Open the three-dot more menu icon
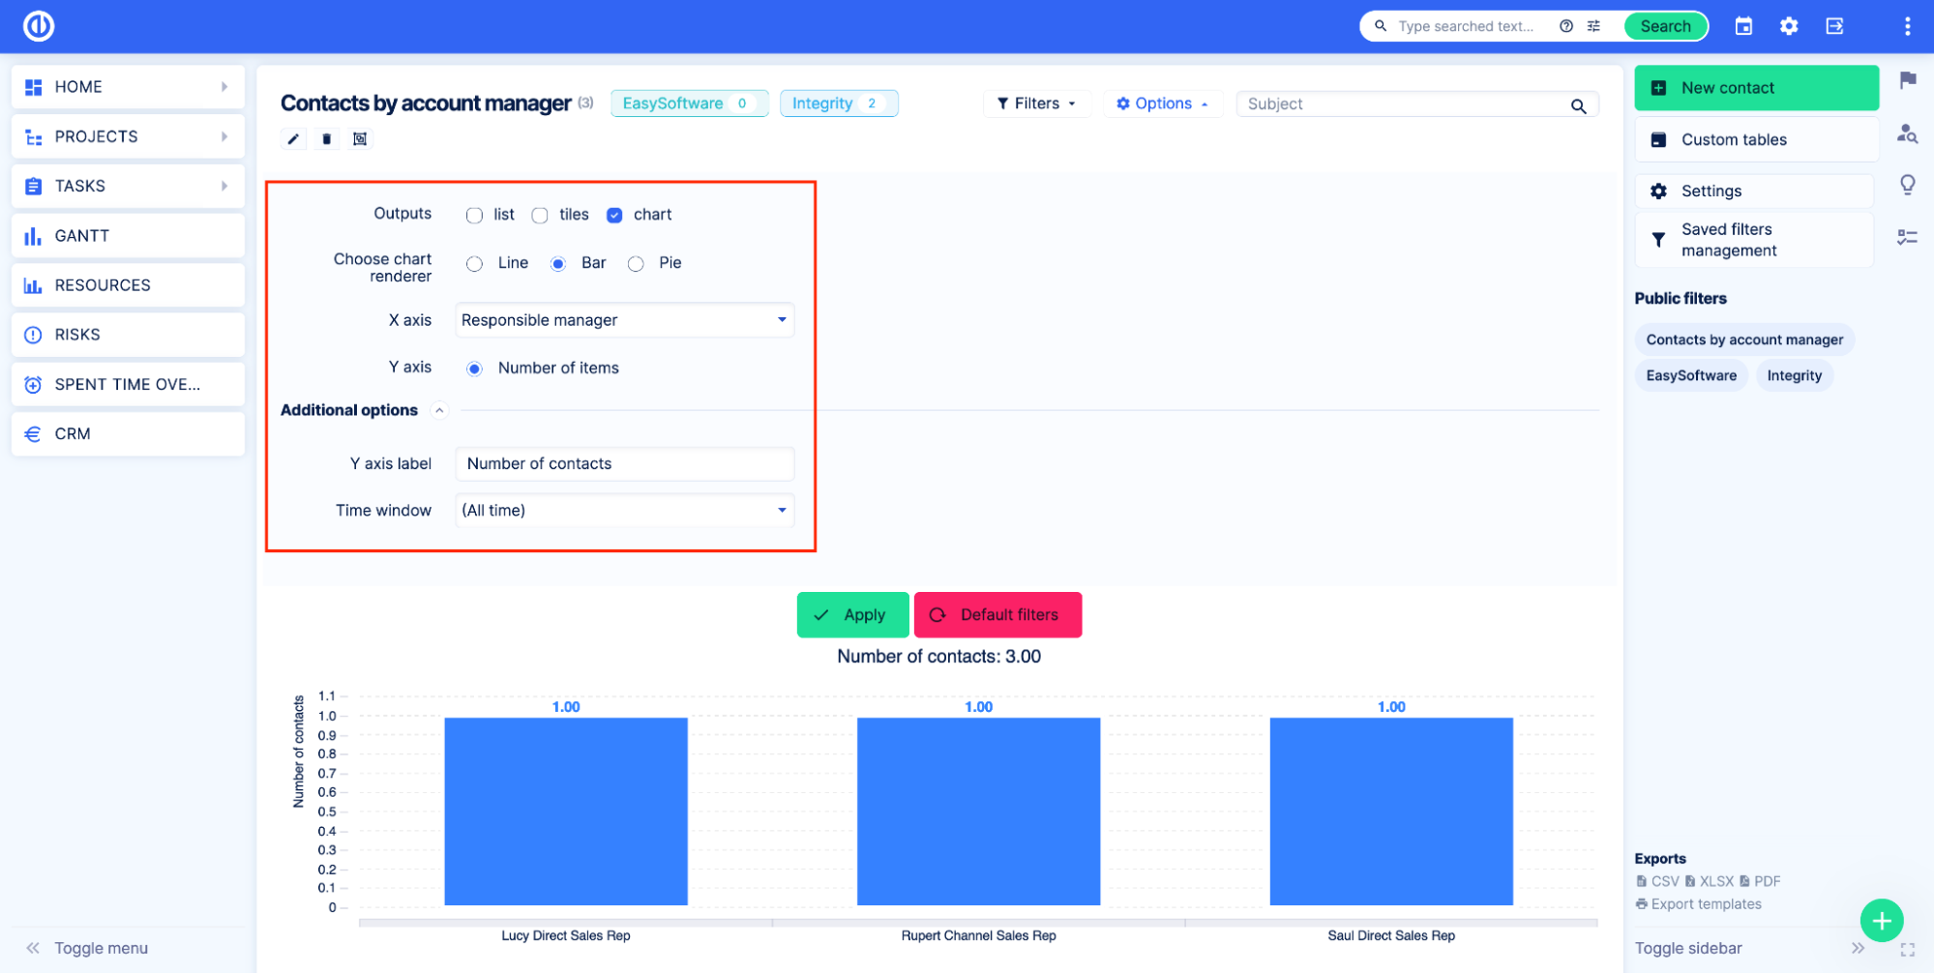Viewport: 1934px width, 974px height. coord(1907,26)
